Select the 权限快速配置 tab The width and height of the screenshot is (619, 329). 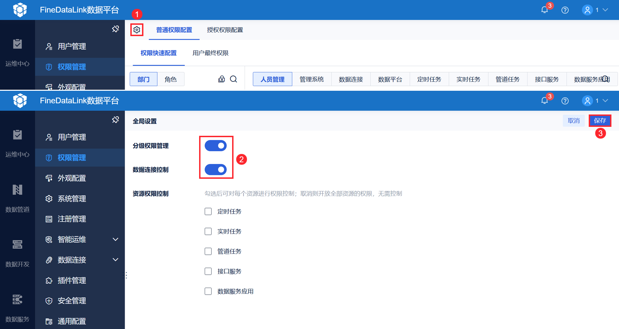[159, 53]
